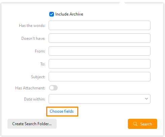Focus the Doesn't have input field
This screenshot has height=137, width=165.
100,38
